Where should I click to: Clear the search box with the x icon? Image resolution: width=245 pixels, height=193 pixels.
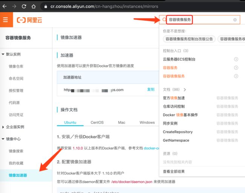pyautogui.click(x=235, y=20)
